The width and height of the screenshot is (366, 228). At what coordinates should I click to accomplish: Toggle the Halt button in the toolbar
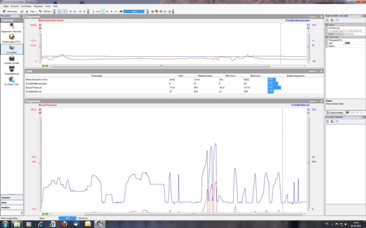click(x=62, y=10)
